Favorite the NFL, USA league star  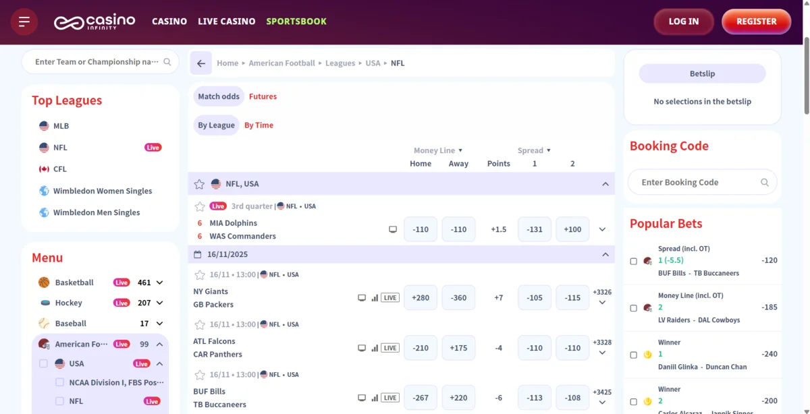click(x=199, y=184)
